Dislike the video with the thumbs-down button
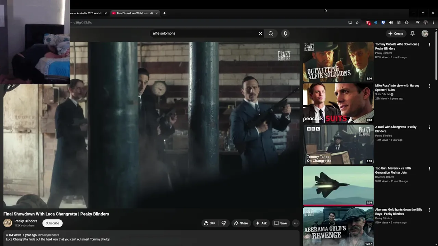The width and height of the screenshot is (438, 246). tap(224, 223)
